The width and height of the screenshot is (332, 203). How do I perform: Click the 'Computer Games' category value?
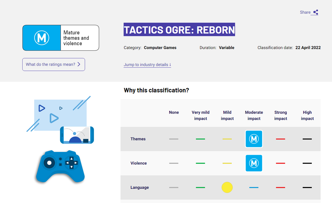pos(160,48)
